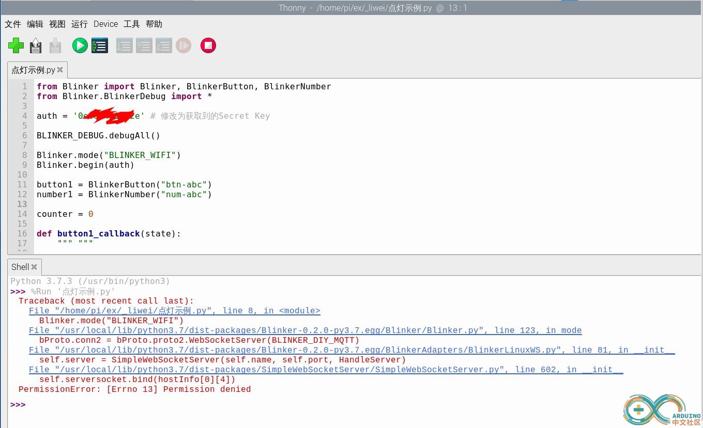Screen dimensions: 703x428
Task: Run the current script with the green play button
Action: (80, 45)
